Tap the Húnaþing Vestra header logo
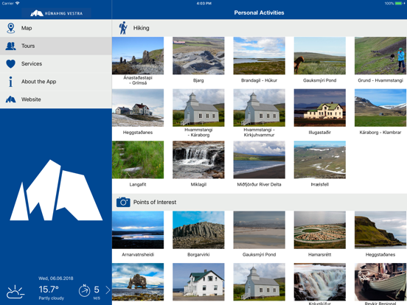 click(x=56, y=13)
